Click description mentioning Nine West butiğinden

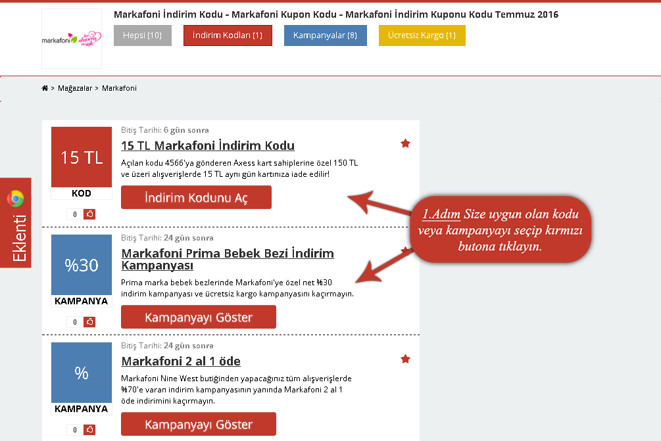(x=236, y=390)
